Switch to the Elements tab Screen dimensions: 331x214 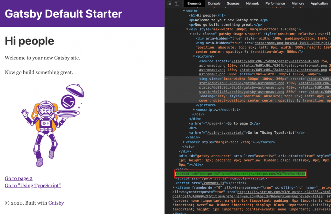pyautogui.click(x=194, y=3)
